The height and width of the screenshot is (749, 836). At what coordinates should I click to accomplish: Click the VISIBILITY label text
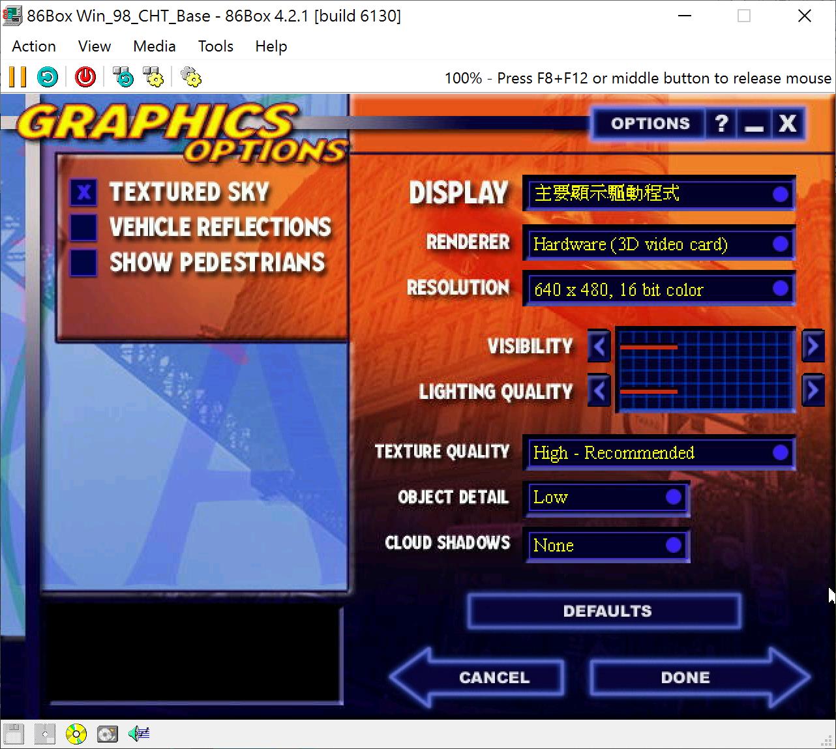pos(530,346)
